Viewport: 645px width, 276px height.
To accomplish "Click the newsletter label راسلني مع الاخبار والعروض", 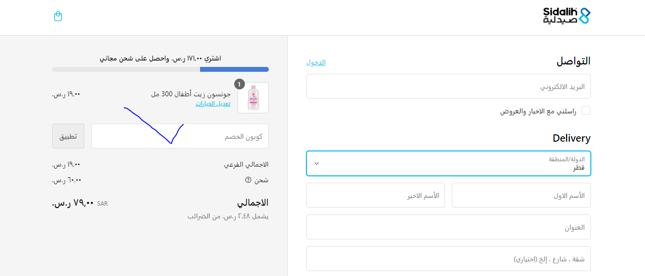I will pos(538,111).
